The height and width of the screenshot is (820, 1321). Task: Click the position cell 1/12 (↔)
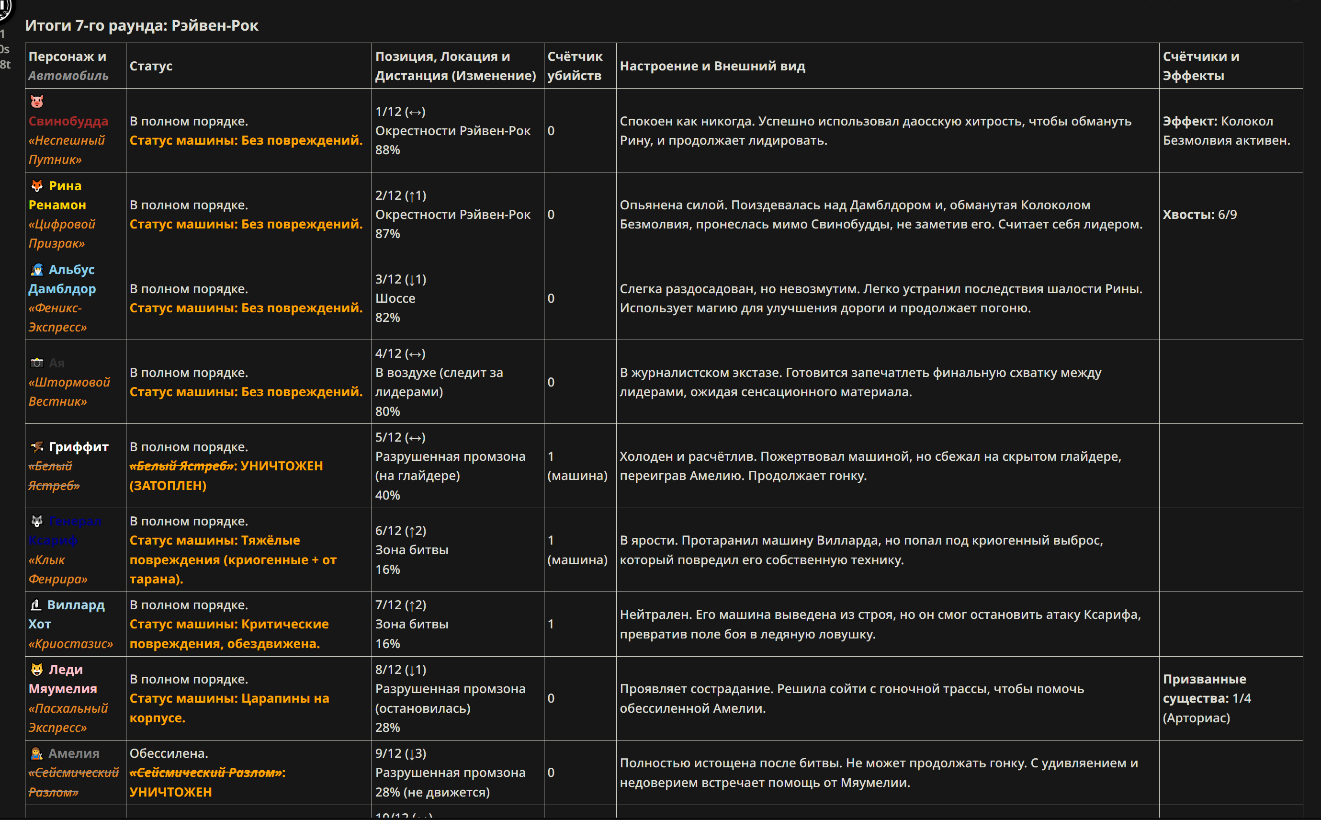click(x=401, y=111)
